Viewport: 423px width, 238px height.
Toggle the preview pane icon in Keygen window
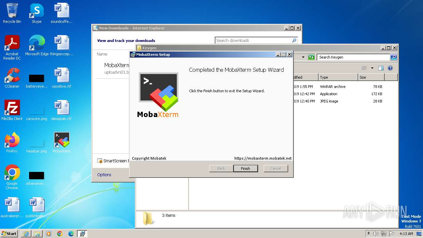click(x=381, y=68)
